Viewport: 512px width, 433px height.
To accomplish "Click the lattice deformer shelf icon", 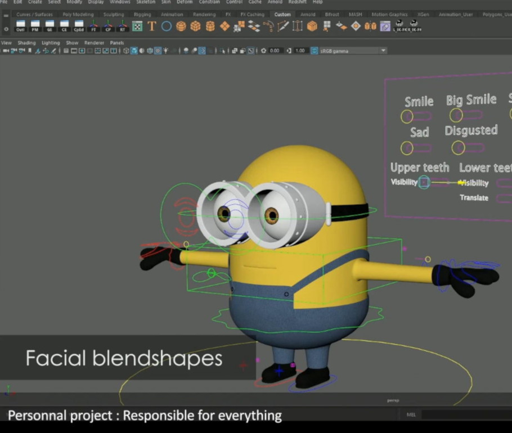I will [297, 26].
